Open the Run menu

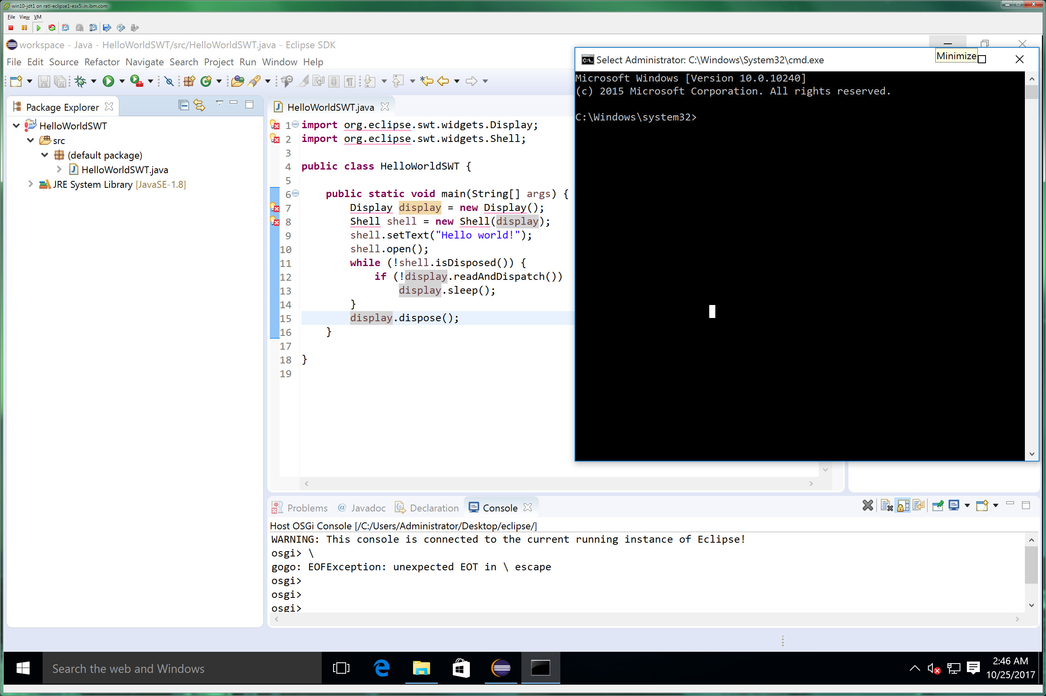click(x=248, y=62)
